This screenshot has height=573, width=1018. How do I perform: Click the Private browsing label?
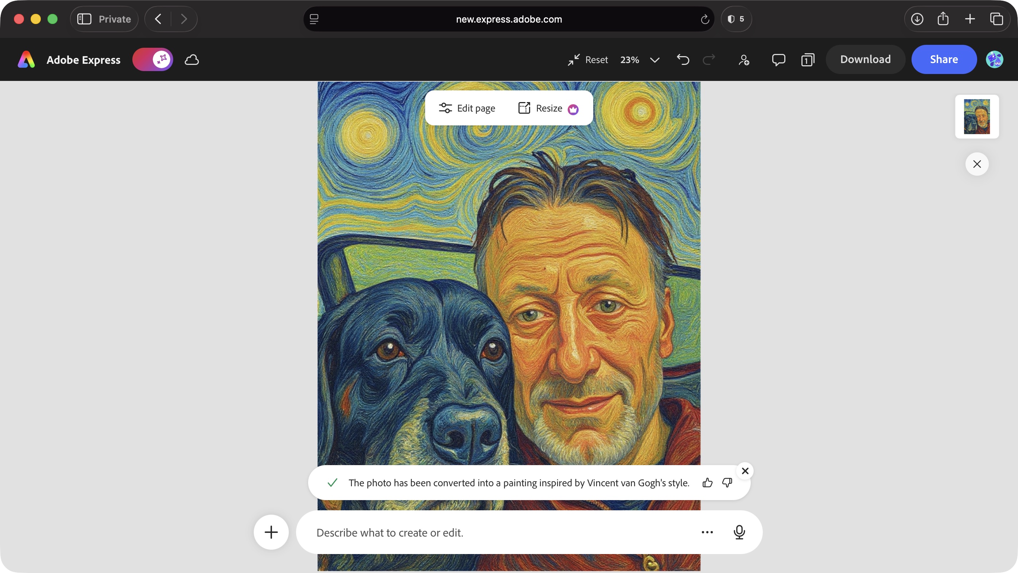(x=114, y=19)
